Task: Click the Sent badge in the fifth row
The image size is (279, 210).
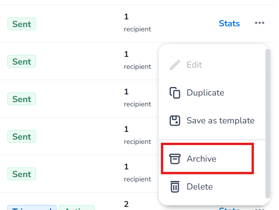Action: (x=22, y=174)
